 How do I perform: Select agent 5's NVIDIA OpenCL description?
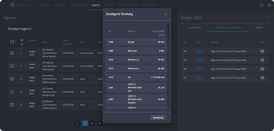pos(49,105)
